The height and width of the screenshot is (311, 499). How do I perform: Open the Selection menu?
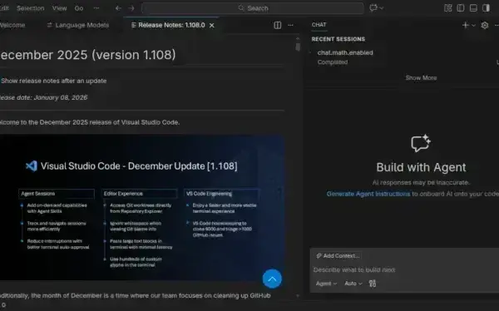point(30,8)
